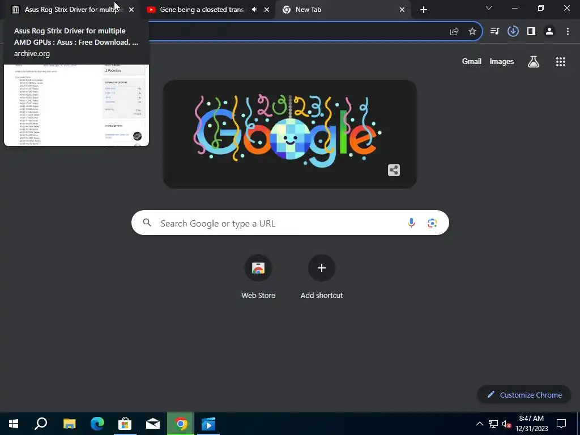This screenshot has height=435, width=580.
Task: Close the New Tab tab
Action: (x=402, y=10)
